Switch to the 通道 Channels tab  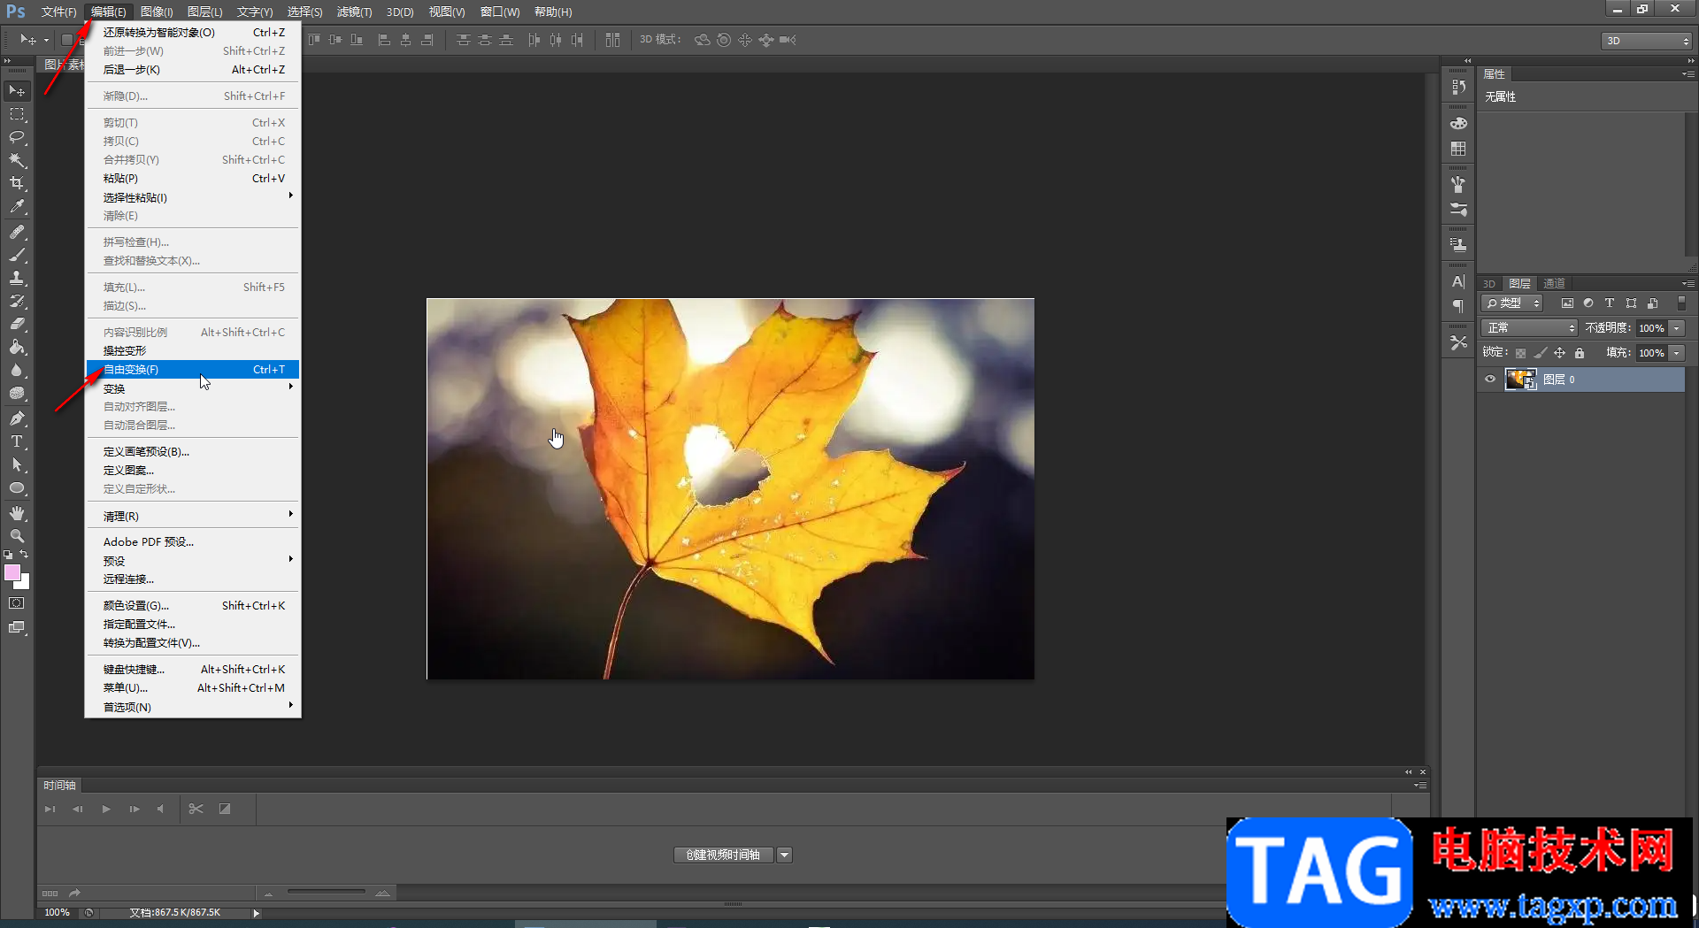coord(1554,283)
